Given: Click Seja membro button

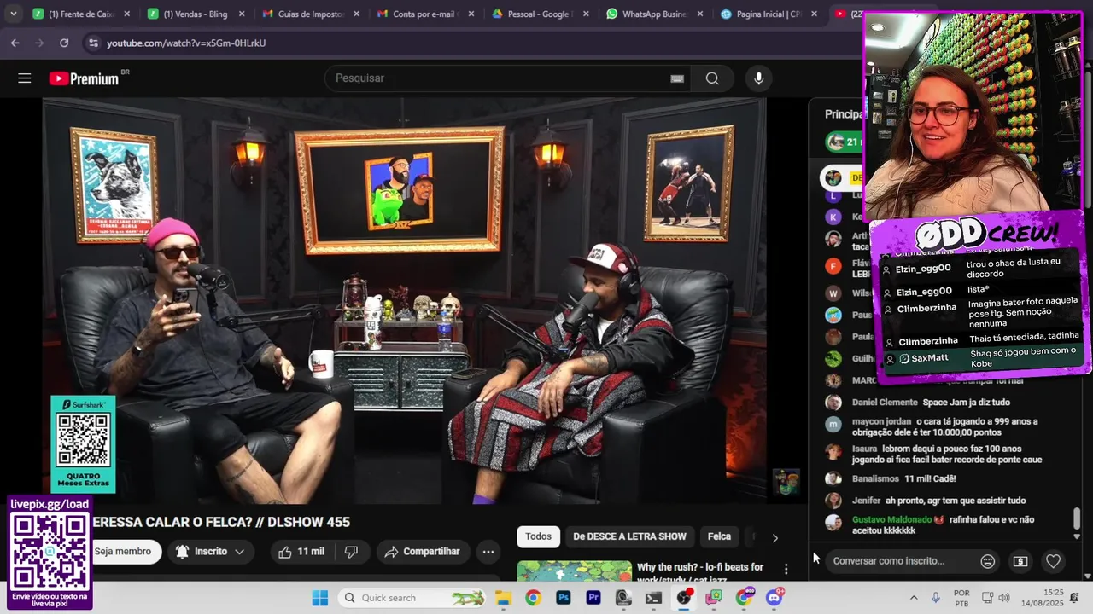Looking at the screenshot, I should point(122,552).
